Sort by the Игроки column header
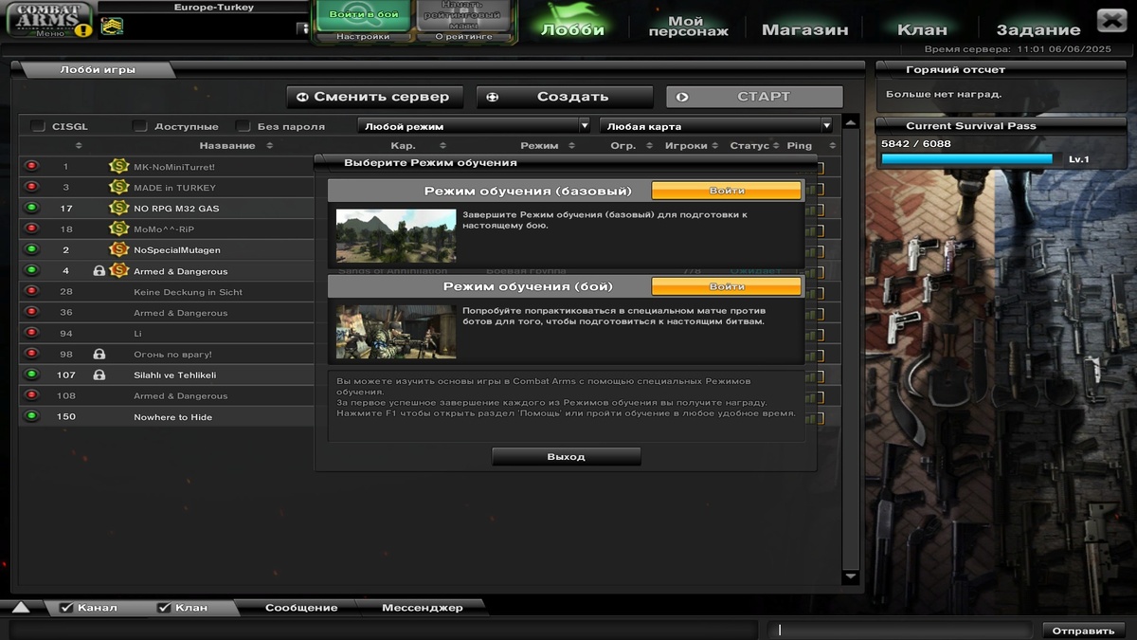 pyautogui.click(x=686, y=146)
